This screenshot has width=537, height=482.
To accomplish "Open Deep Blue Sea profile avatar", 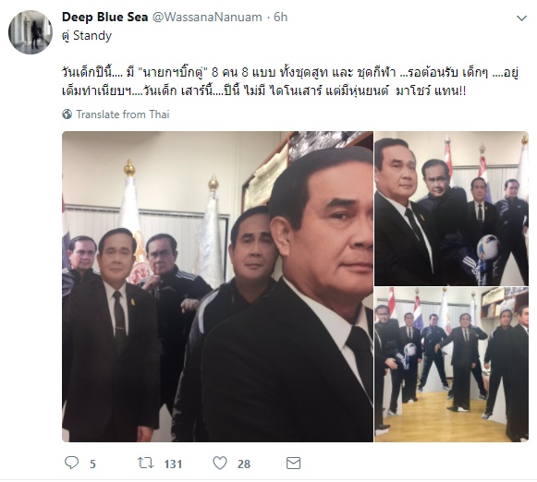I will 31,32.
